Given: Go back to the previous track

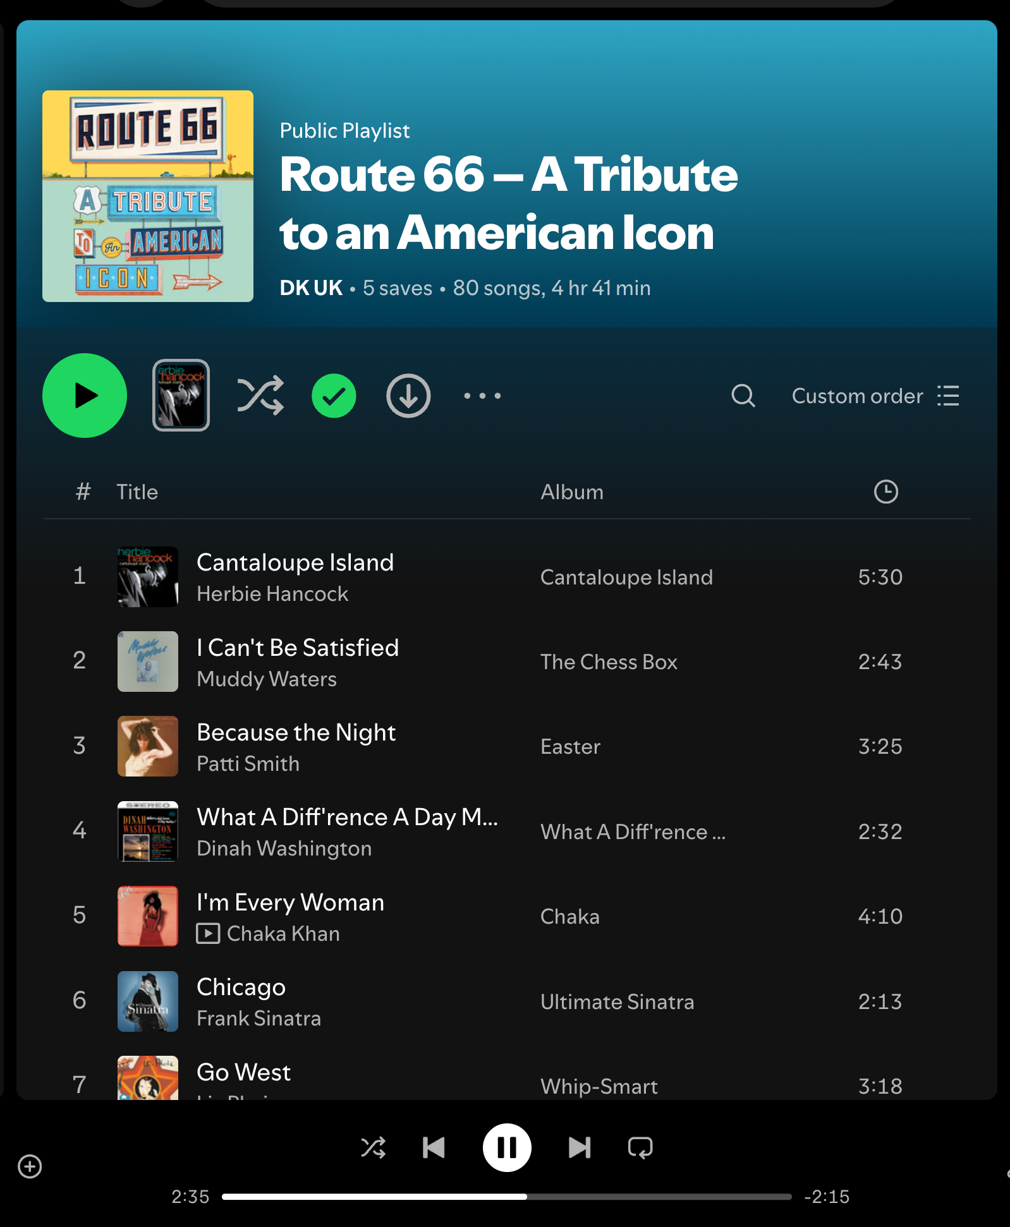Looking at the screenshot, I should click(434, 1147).
